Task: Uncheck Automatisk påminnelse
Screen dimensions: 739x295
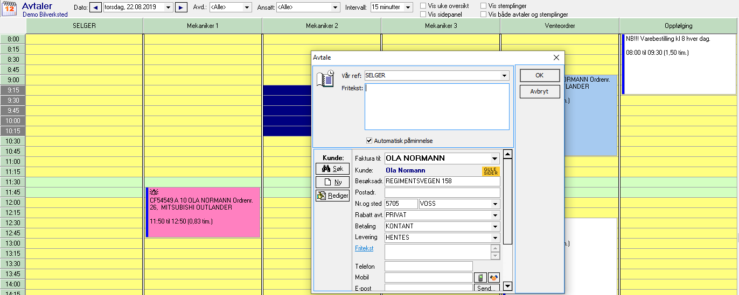Action: click(369, 141)
